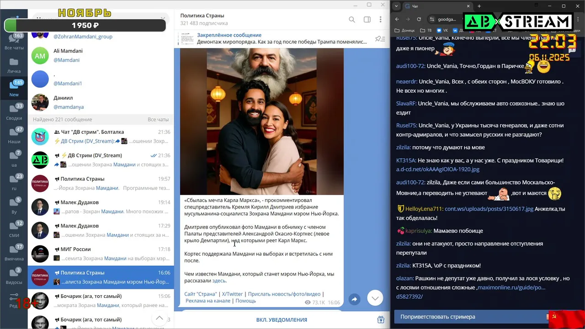585x329 pixels.
Task: Open the gift icon beside notifications button
Action: click(x=380, y=320)
